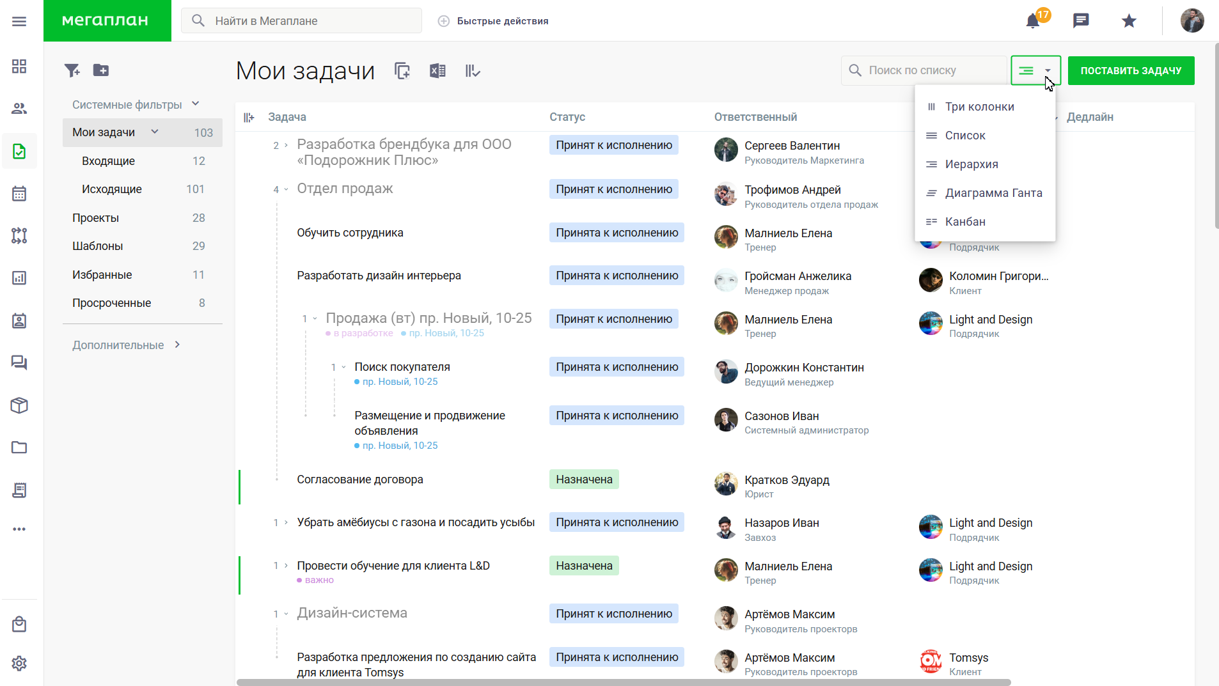Collapse Дизайн-система subtasks
Screen dimensions: 1219x686
pyautogui.click(x=286, y=614)
